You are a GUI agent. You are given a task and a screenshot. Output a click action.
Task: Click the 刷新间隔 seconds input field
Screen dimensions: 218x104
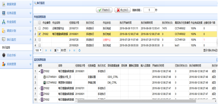(x=149, y=10)
